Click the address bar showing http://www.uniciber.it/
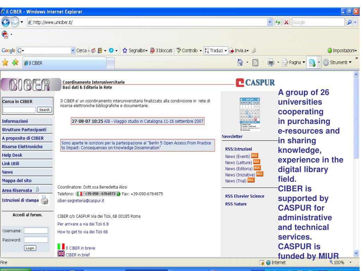 point(147,22)
